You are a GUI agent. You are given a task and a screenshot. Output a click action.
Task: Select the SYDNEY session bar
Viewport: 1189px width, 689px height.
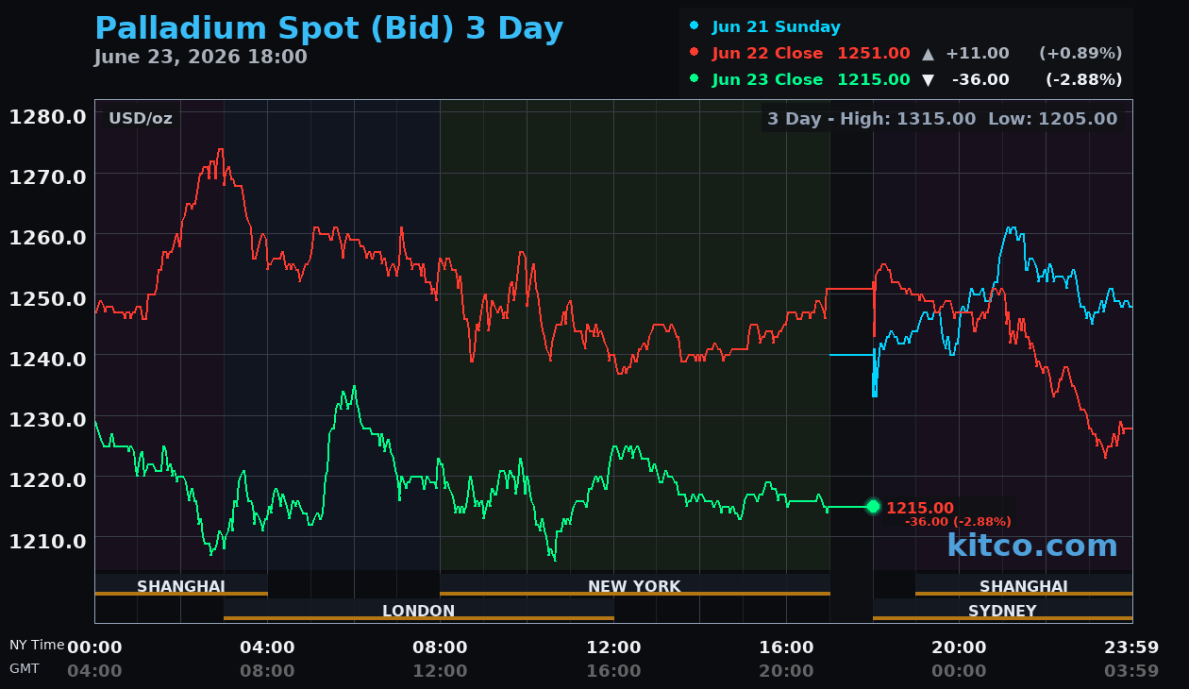[x=1002, y=610]
